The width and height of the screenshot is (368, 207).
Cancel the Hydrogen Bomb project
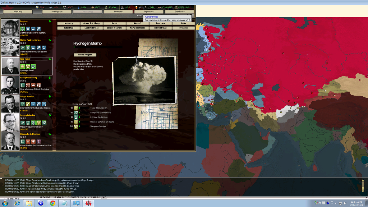[85, 55]
